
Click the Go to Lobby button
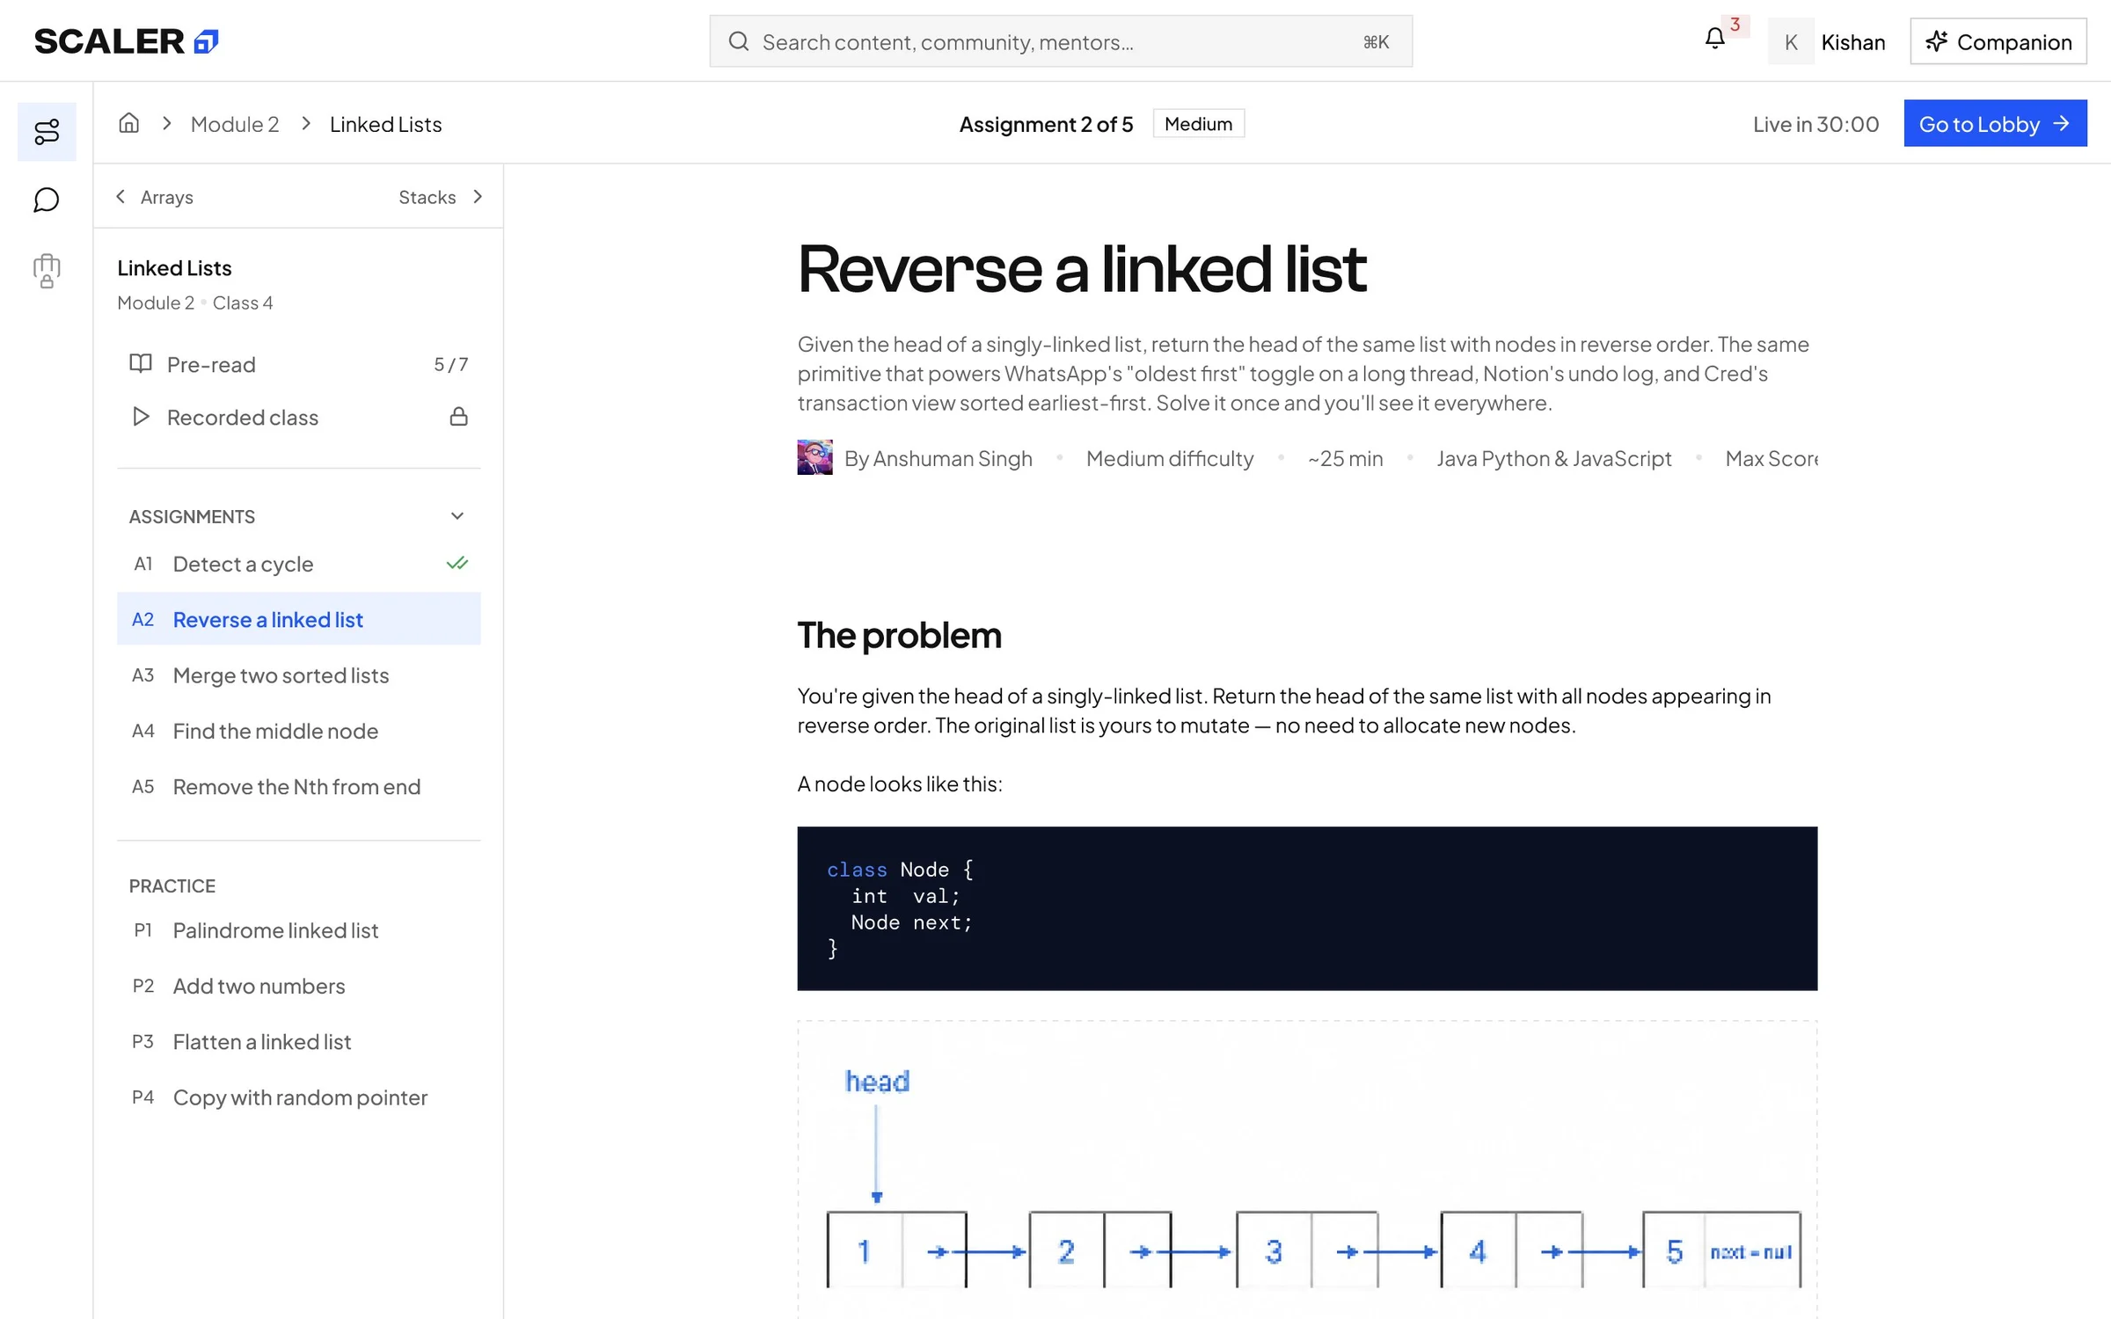(x=1995, y=124)
